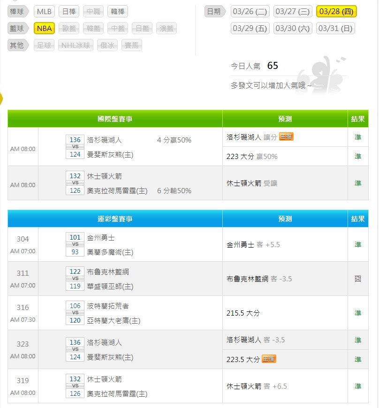Click the 6 分輸50% handicap text
This screenshot has width=379, height=408.
[174, 191]
